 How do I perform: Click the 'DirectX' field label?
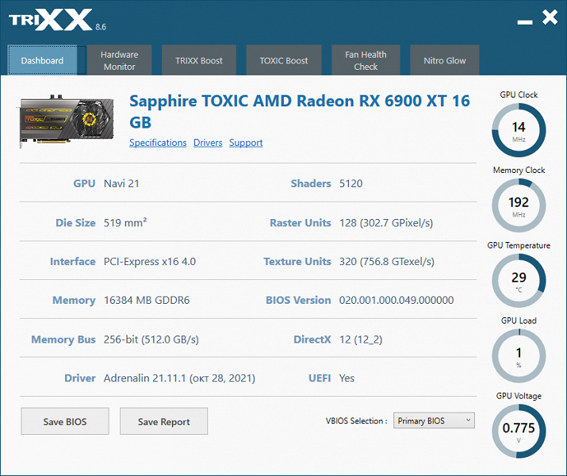[312, 340]
